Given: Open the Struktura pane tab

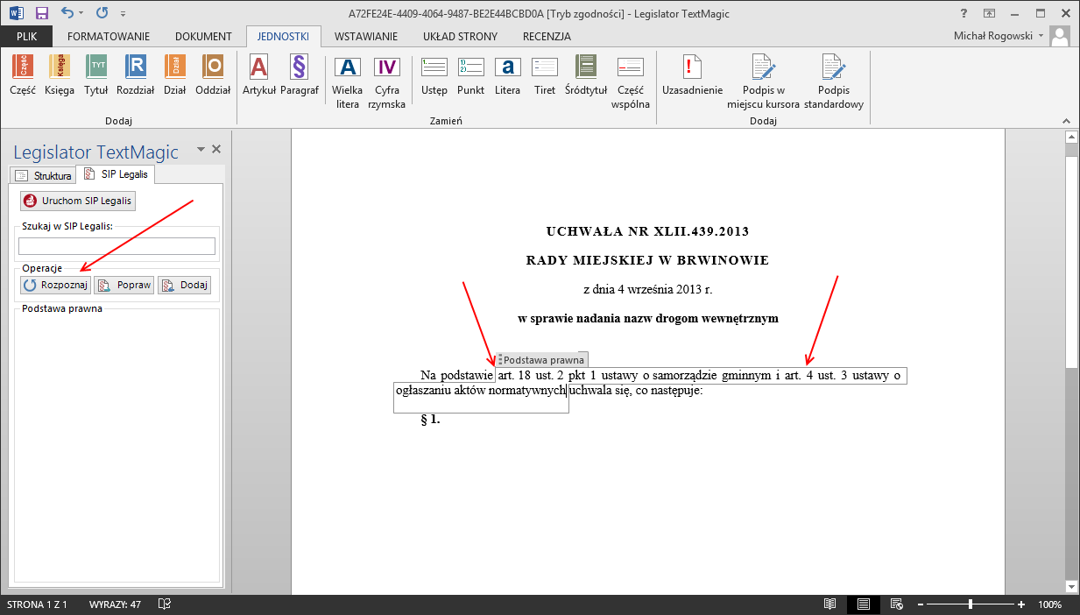Looking at the screenshot, I should (x=44, y=175).
